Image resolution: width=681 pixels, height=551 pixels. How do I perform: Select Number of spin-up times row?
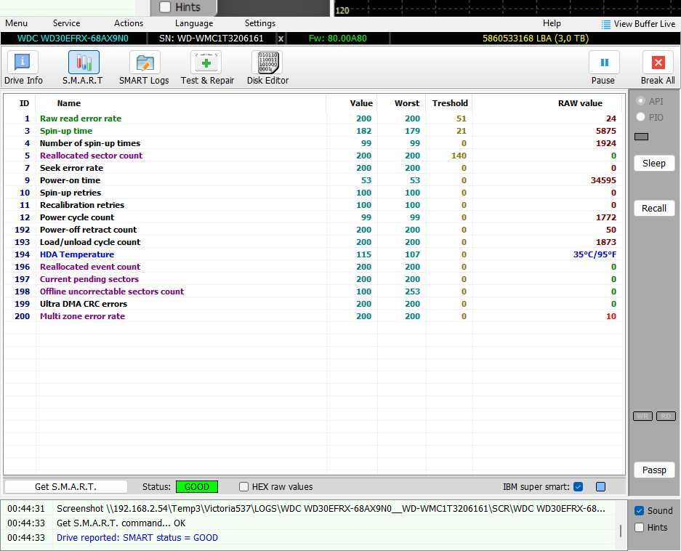(315, 143)
